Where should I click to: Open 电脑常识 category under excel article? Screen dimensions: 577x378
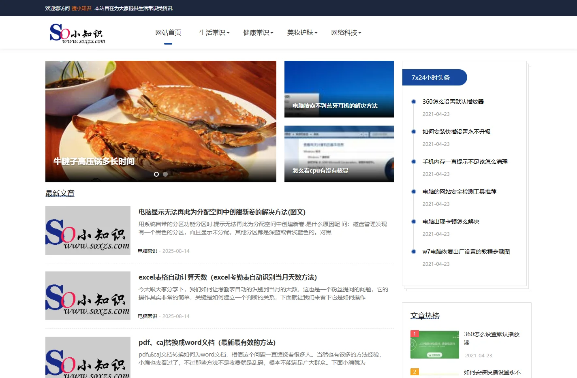coord(147,316)
